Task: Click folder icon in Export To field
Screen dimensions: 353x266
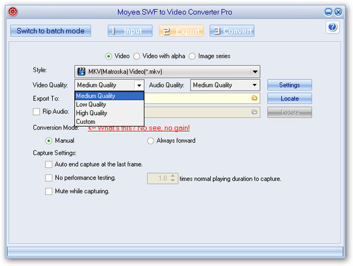Action: (x=254, y=98)
